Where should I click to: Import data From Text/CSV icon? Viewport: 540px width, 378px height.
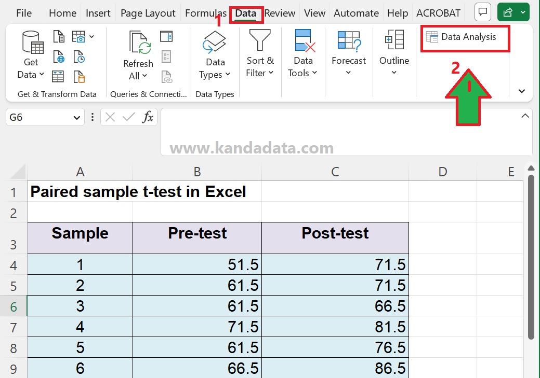coord(59,36)
